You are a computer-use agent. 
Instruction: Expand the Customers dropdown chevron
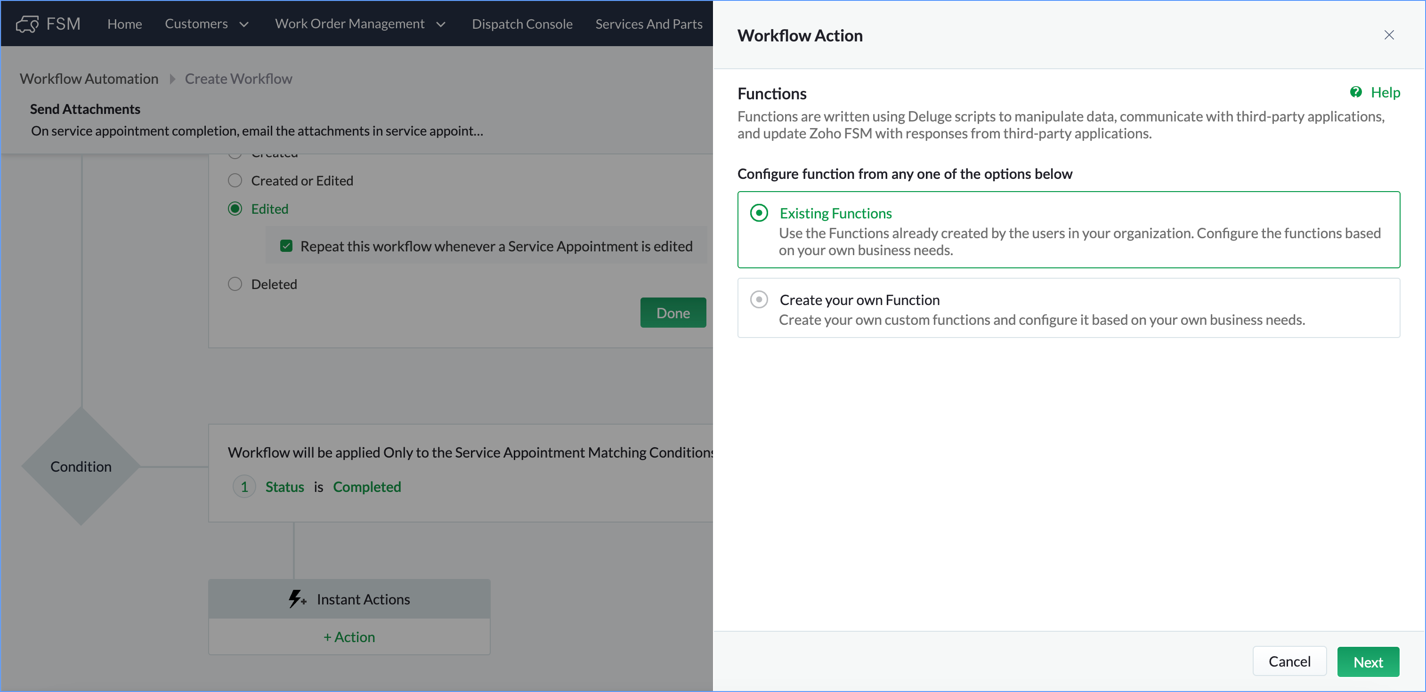pyautogui.click(x=244, y=24)
